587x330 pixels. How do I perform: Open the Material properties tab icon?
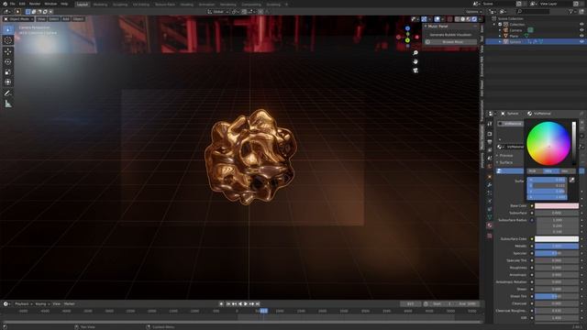(490, 225)
